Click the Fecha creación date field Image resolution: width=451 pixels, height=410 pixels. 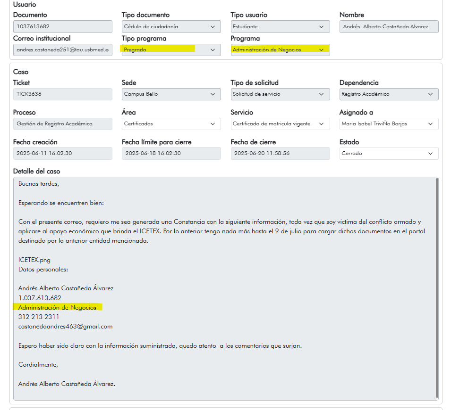63,153
